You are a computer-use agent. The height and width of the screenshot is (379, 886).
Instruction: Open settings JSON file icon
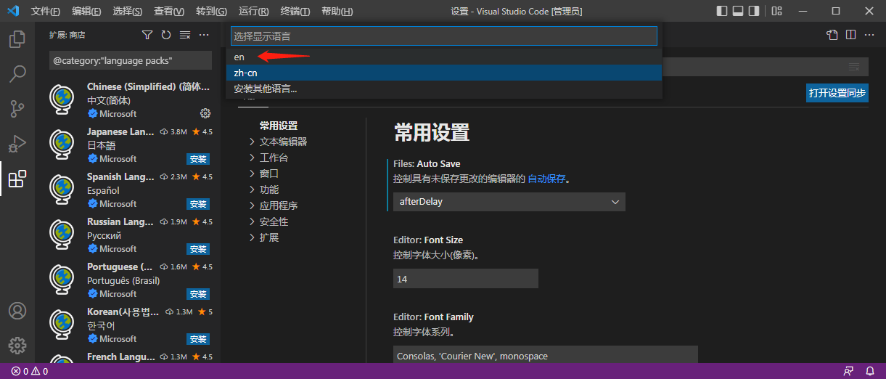point(832,35)
